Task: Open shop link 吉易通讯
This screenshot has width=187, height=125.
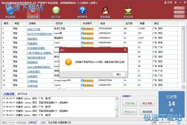Action: tap(32, 76)
